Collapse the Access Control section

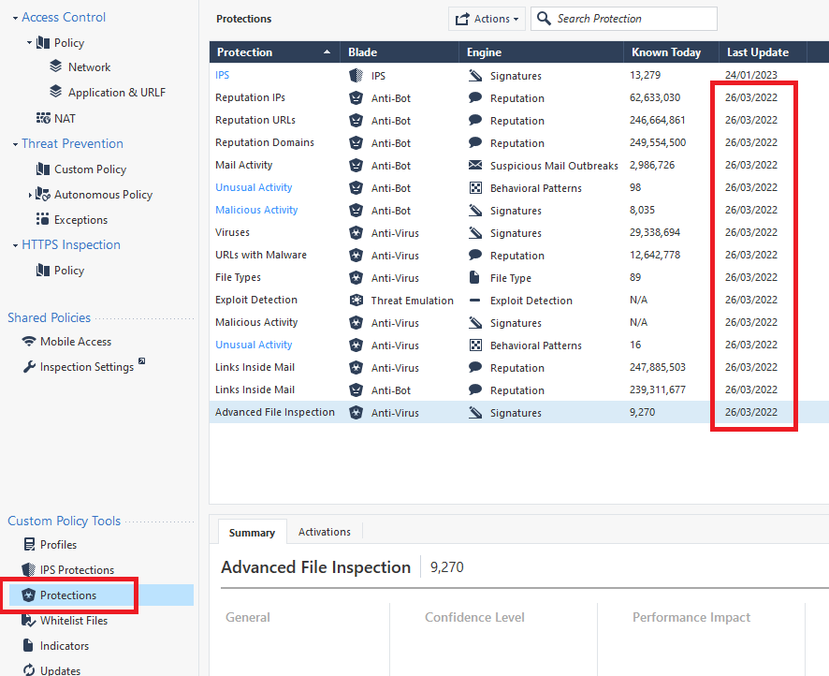point(15,18)
